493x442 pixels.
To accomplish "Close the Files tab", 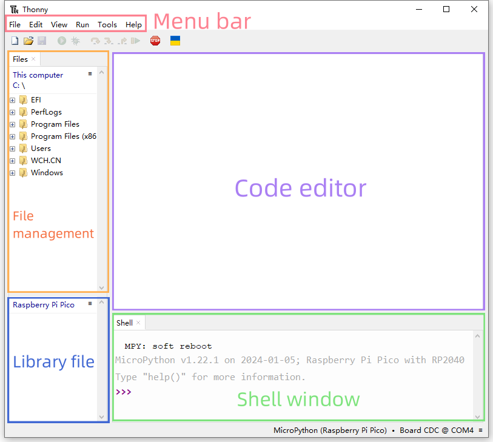I will tap(33, 59).
